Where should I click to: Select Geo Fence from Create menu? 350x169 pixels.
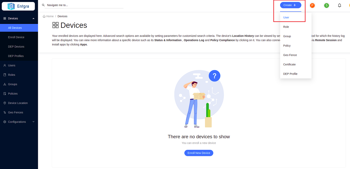click(x=290, y=55)
